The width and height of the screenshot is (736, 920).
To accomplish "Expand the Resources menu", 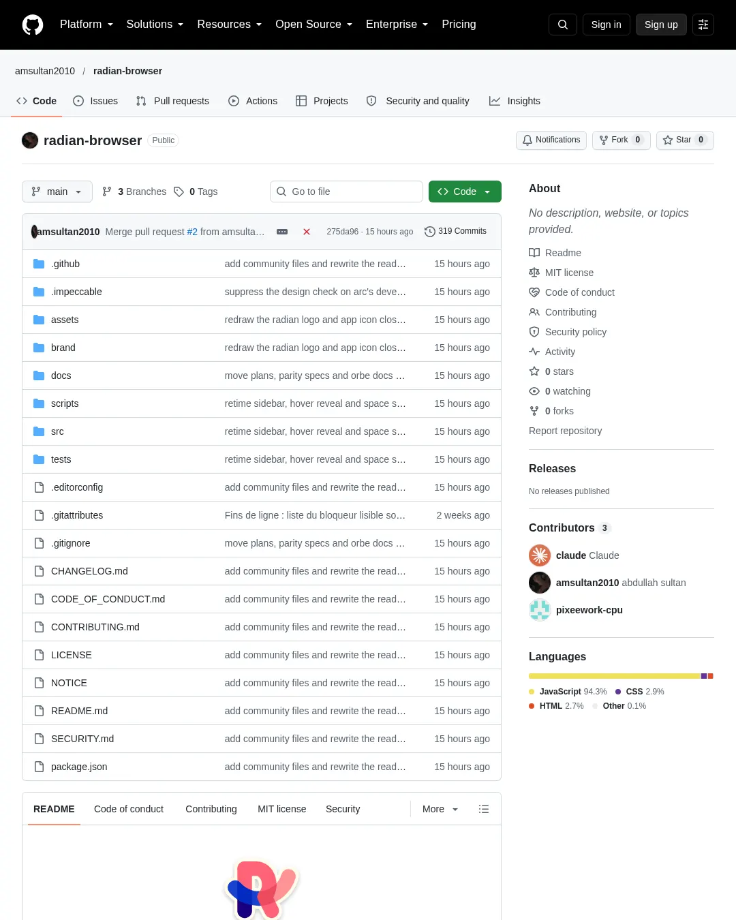I will click(x=230, y=25).
